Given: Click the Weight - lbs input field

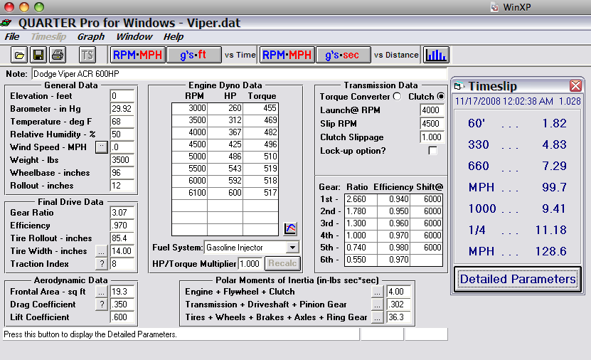Looking at the screenshot, I should coord(123,160).
